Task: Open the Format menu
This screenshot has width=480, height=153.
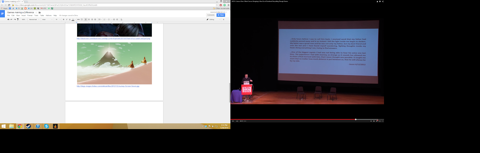Action: (x=30, y=16)
